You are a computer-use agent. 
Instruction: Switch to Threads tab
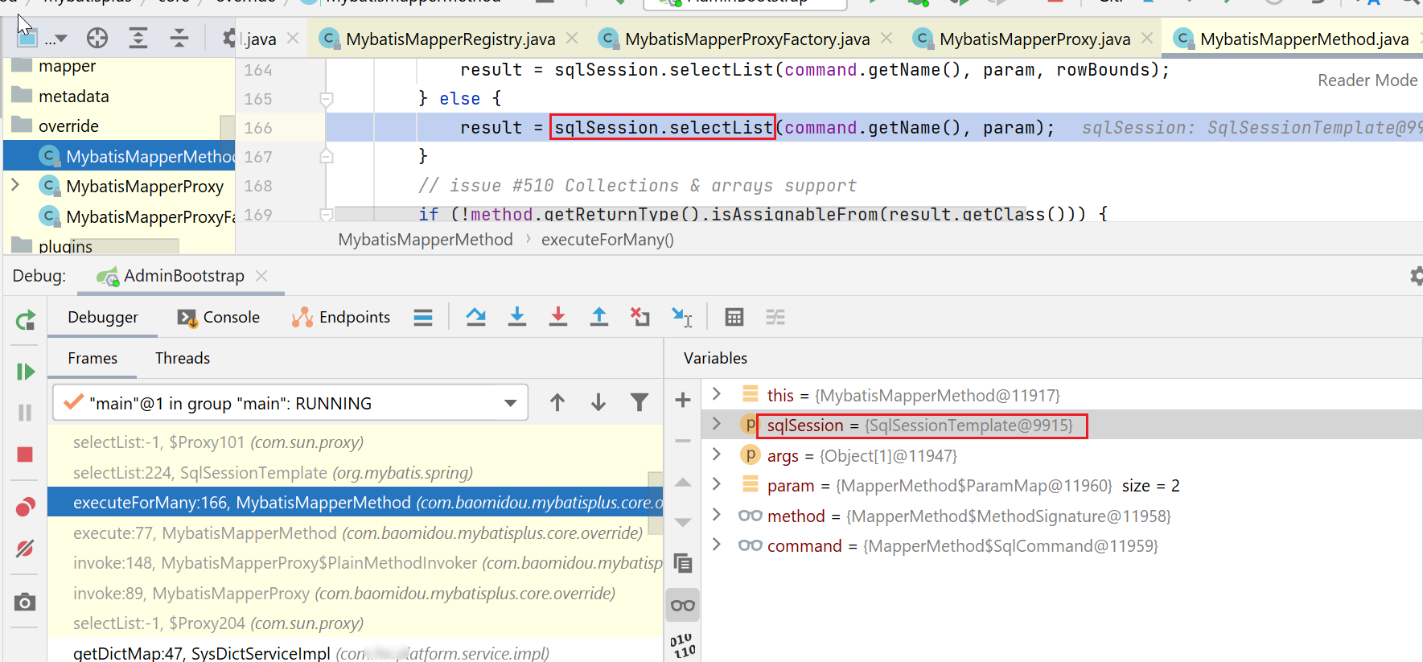coord(183,358)
